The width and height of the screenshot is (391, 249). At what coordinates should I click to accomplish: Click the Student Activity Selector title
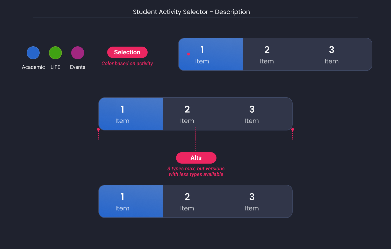191,12
